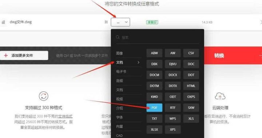Screen dimensions: 262x138
Task: Click the green ready status badge
Action: coord(152,22)
